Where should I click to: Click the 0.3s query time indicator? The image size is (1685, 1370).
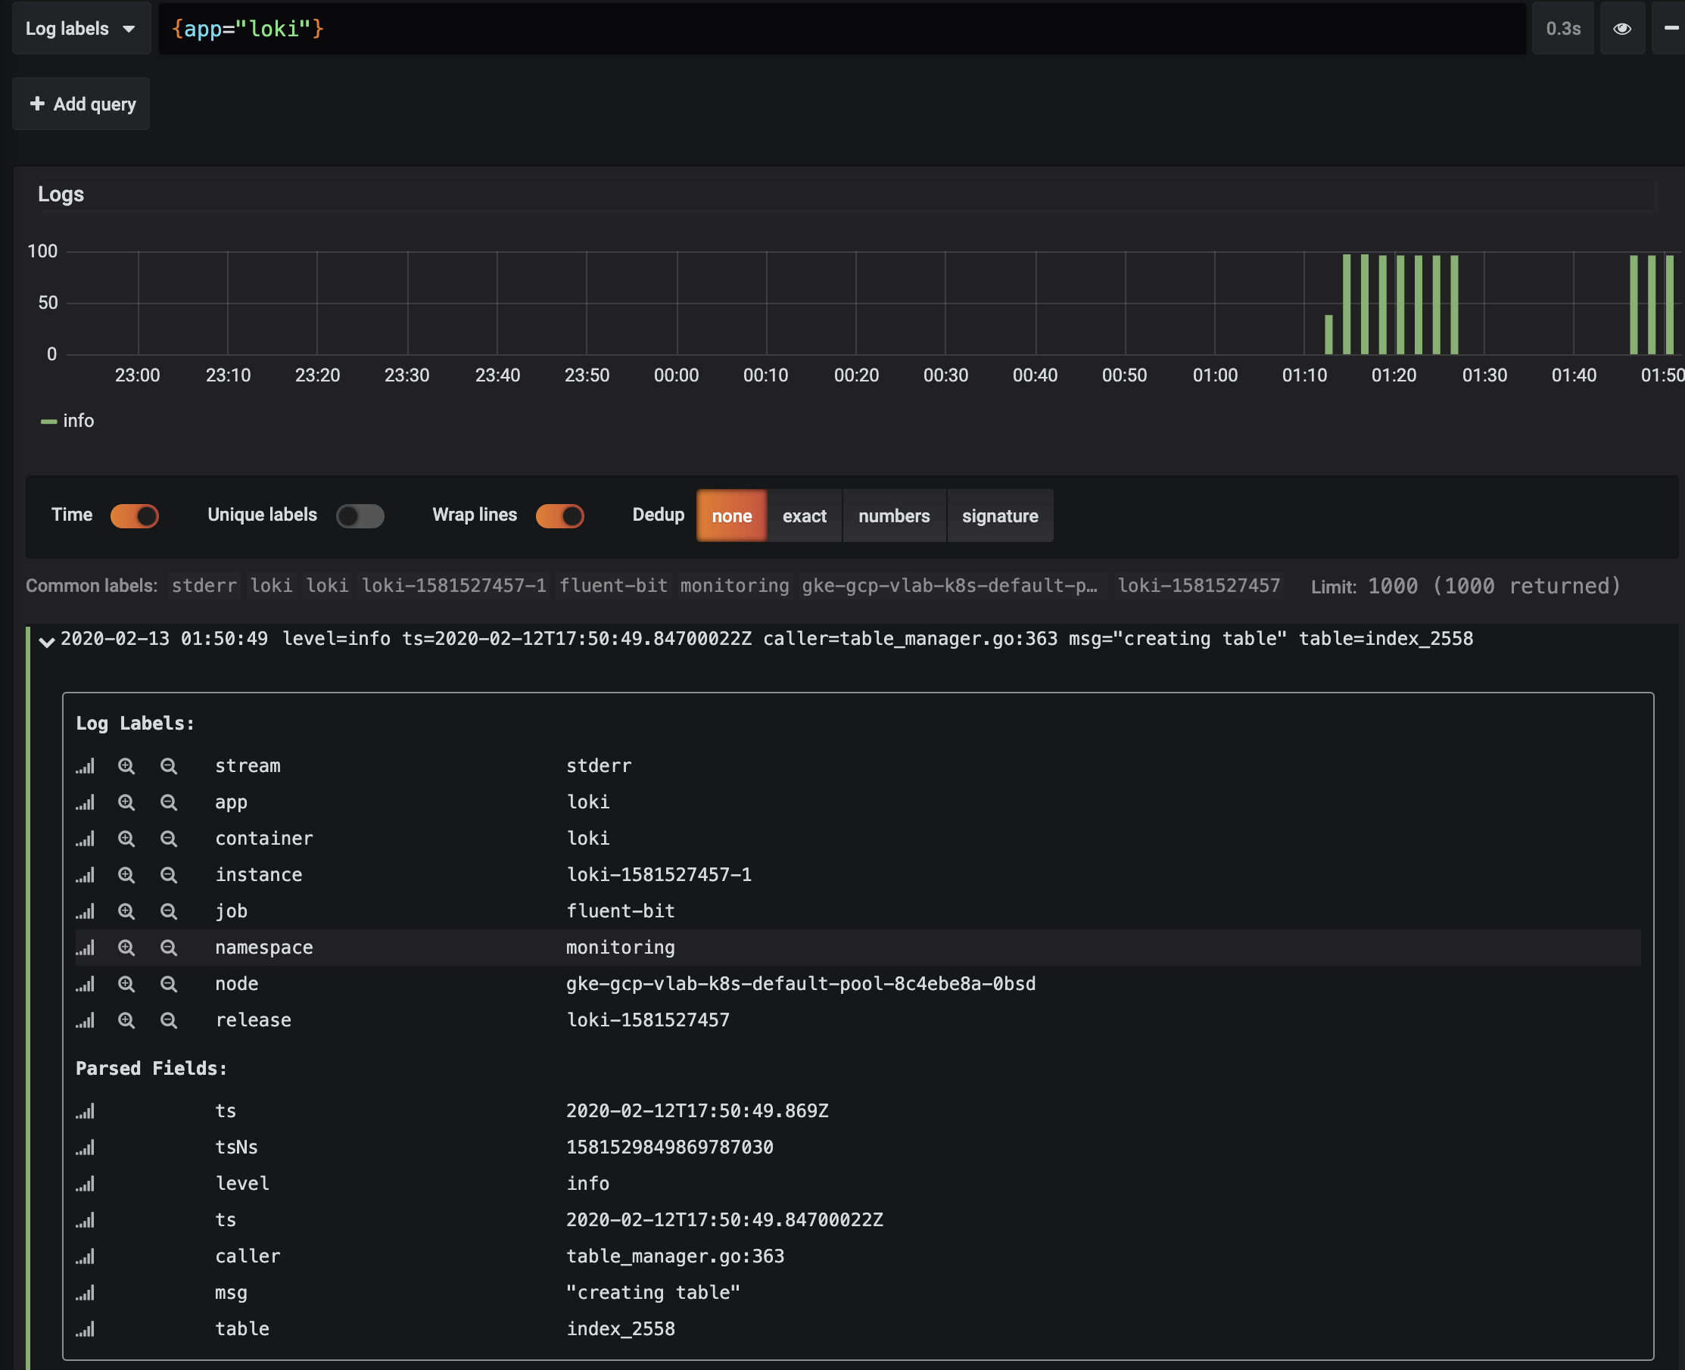point(1562,29)
